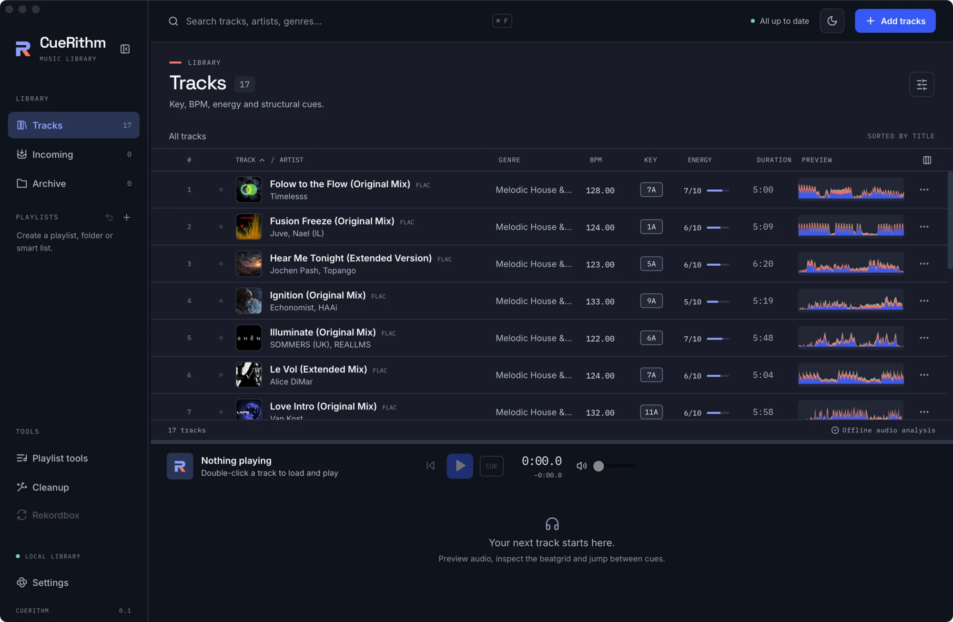Click key badge 7A of Folow to the Flow
The image size is (953, 622).
[651, 190]
